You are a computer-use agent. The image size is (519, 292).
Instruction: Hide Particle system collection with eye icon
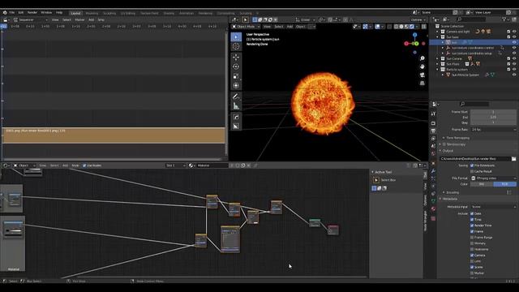[x=514, y=70]
